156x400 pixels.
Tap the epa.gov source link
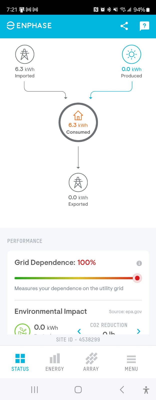[125, 311]
